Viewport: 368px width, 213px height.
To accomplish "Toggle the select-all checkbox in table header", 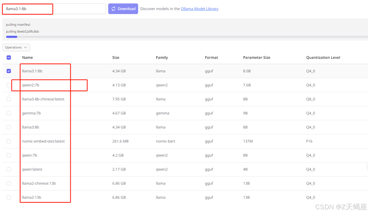I will [9, 57].
